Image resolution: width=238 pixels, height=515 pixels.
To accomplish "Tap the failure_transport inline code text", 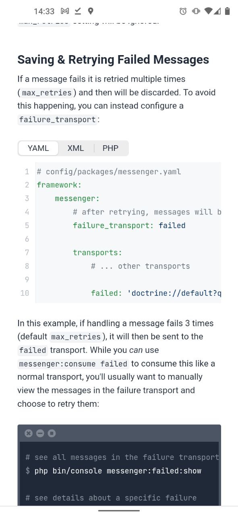I will click(x=58, y=119).
